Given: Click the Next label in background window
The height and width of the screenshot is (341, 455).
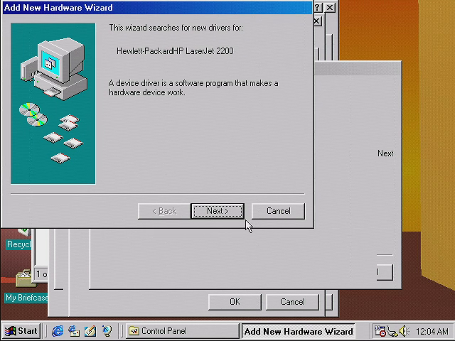Looking at the screenshot, I should (x=385, y=153).
